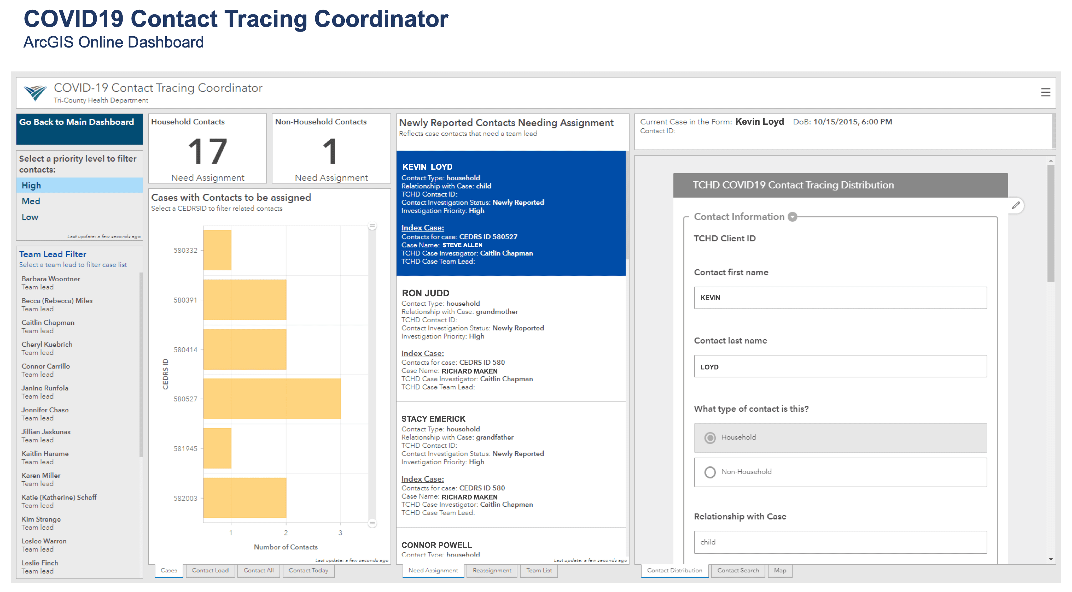Collapse the Contact Information section arrow
Viewport: 1072px width, 592px height.
tap(792, 217)
